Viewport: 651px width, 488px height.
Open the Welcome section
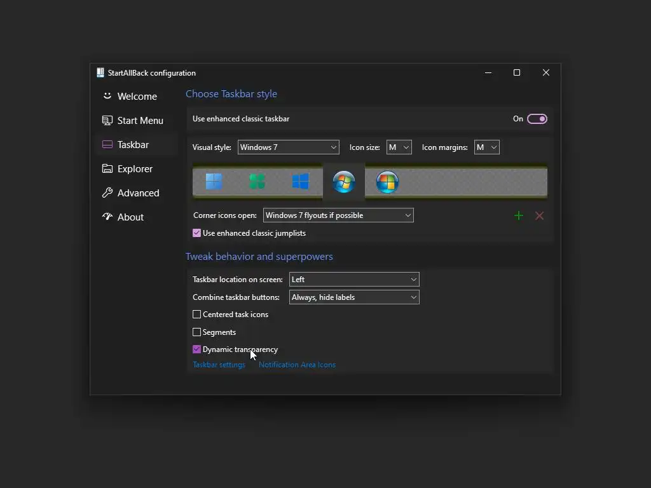[x=136, y=97]
